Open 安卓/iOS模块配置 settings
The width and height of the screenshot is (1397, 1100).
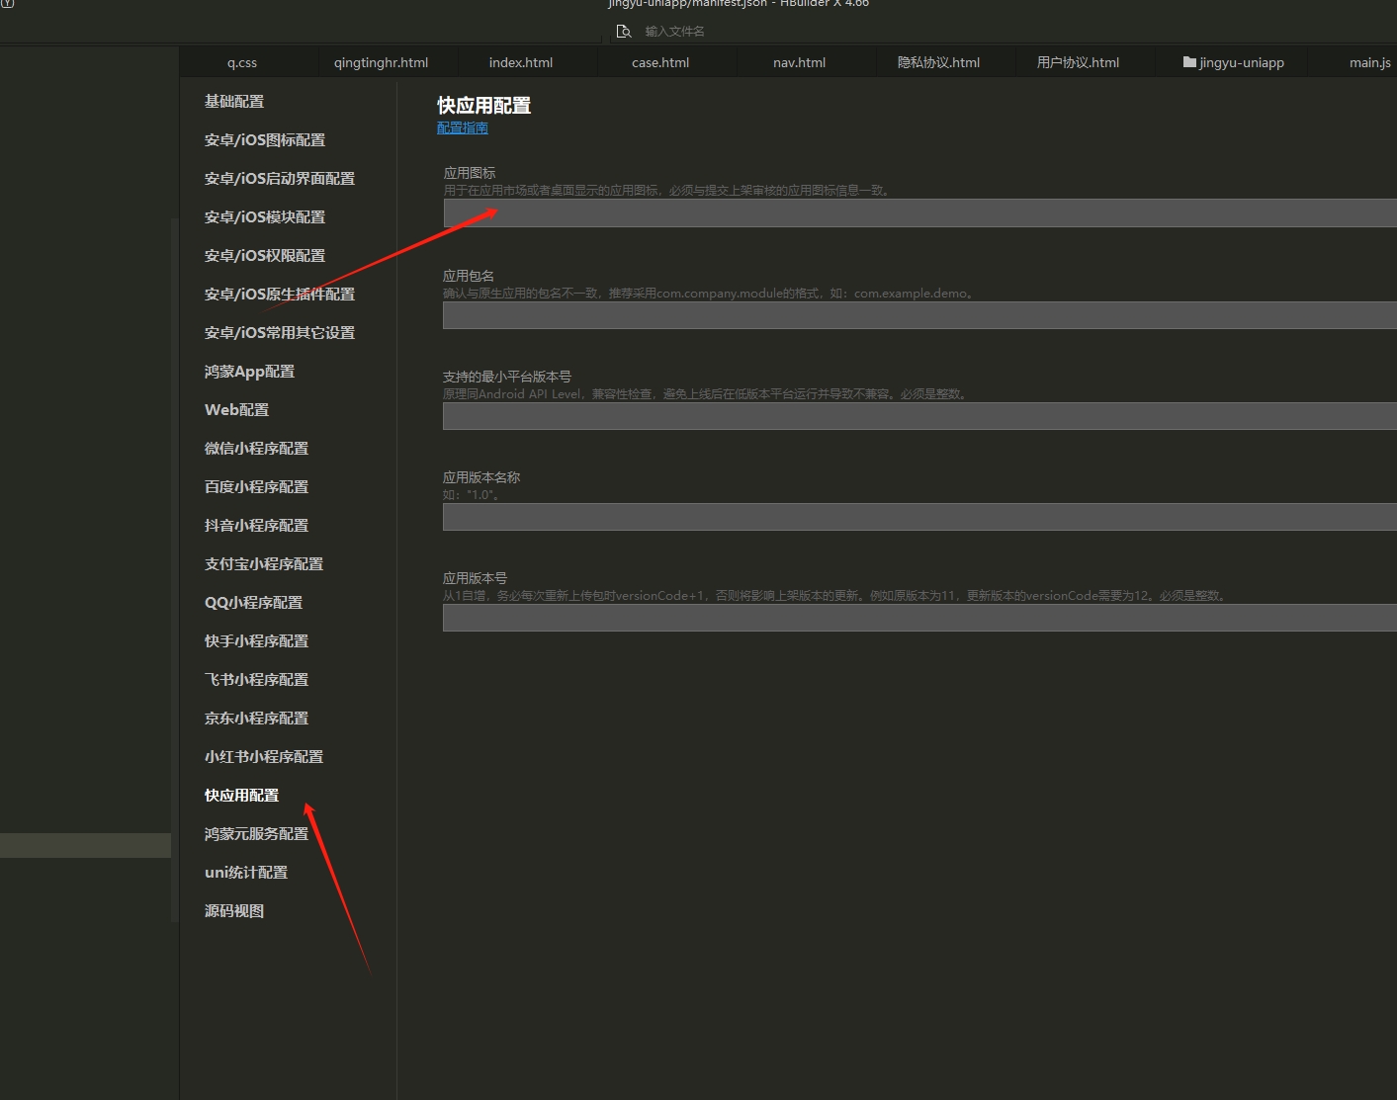265,217
